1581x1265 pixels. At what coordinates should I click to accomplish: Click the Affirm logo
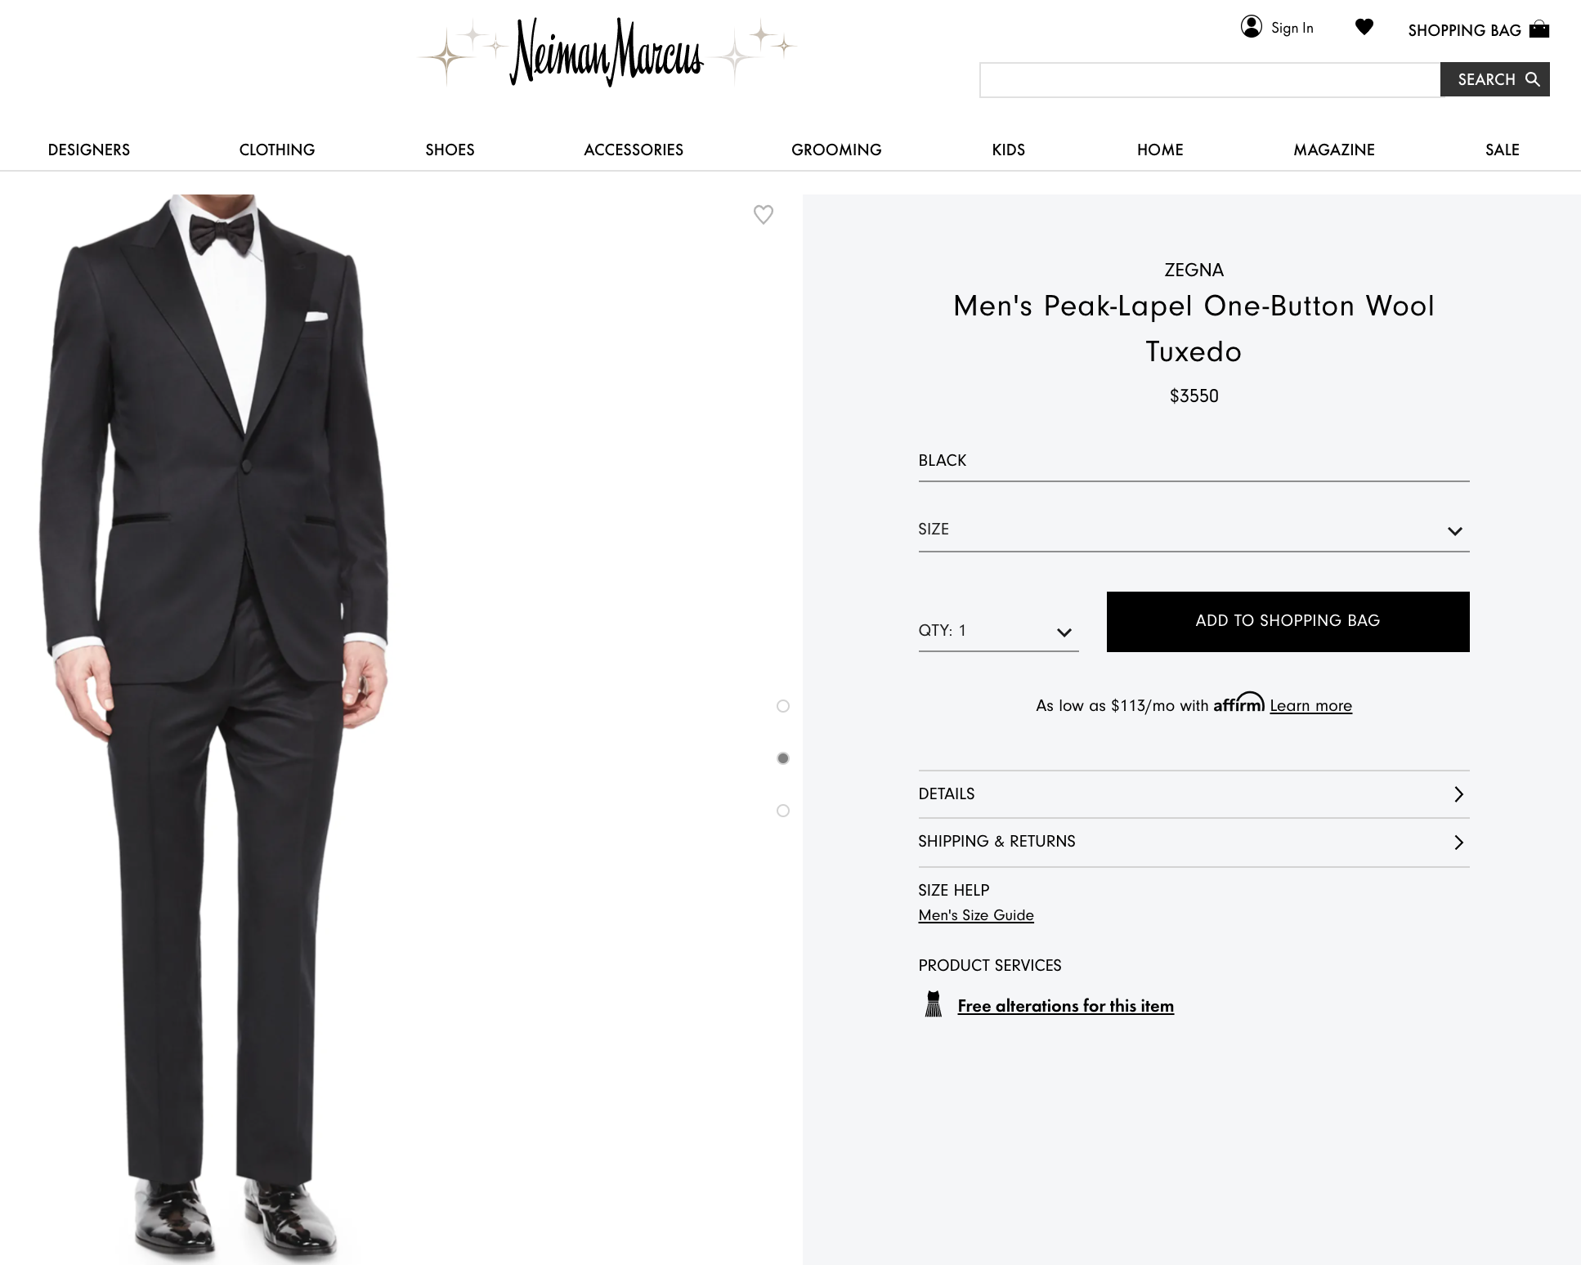tap(1238, 704)
